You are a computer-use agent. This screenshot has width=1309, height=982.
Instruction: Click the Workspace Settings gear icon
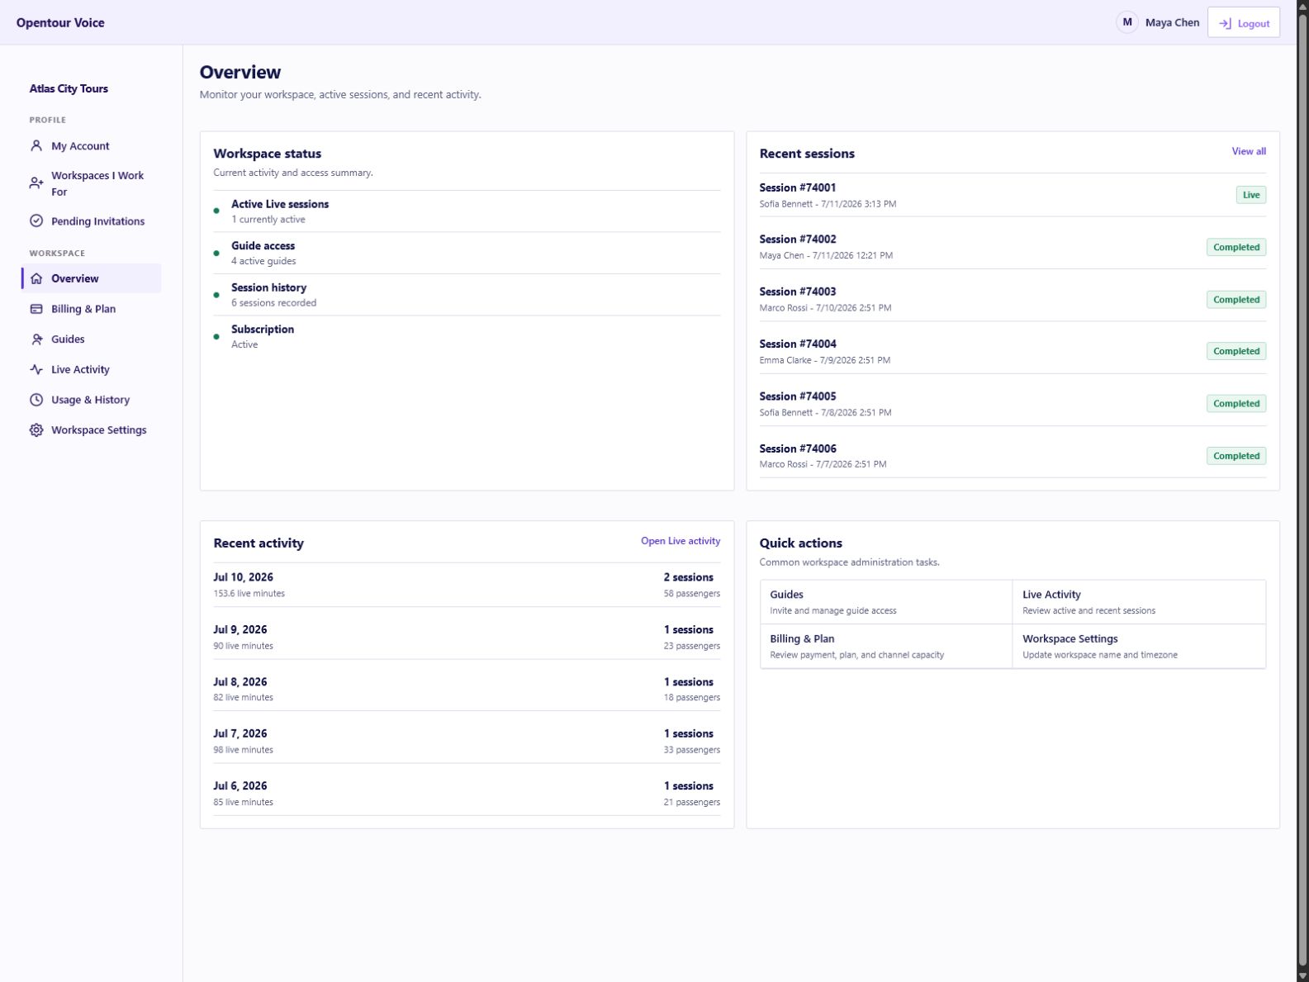(36, 430)
